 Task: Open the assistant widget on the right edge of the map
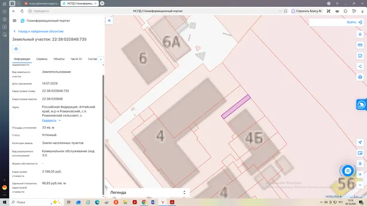pos(361,105)
